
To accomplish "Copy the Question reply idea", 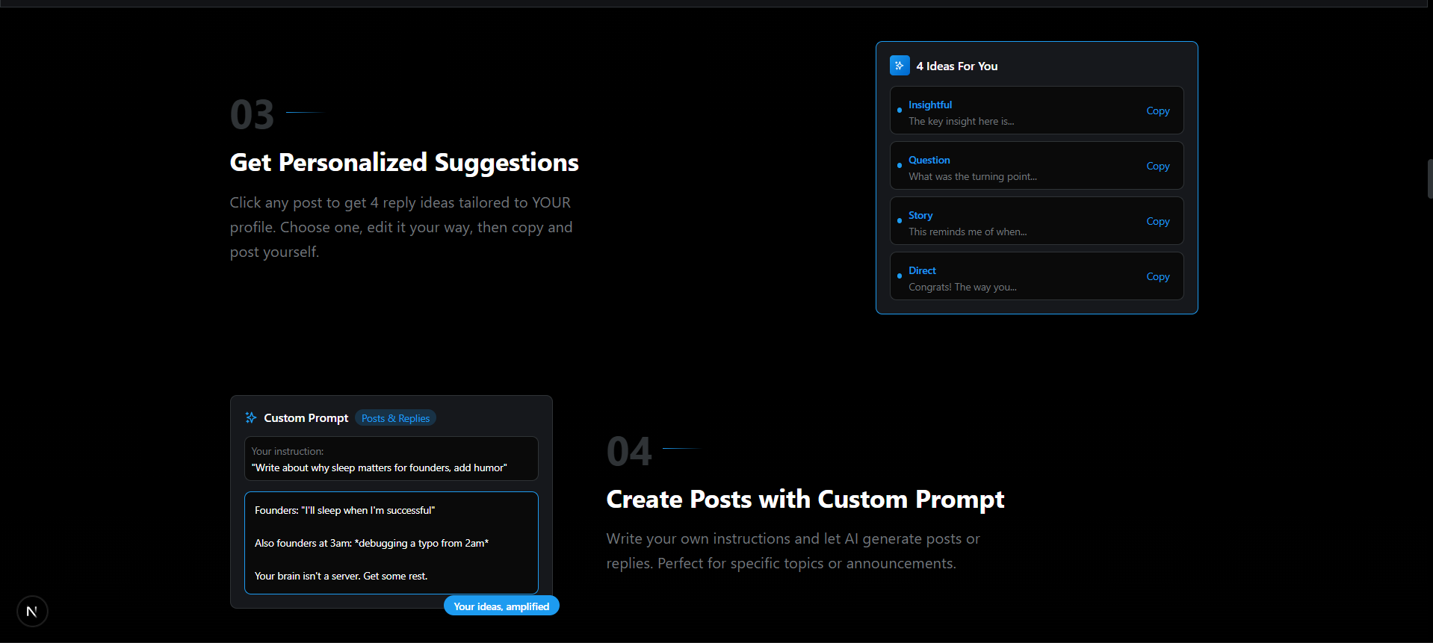I will [1158, 166].
